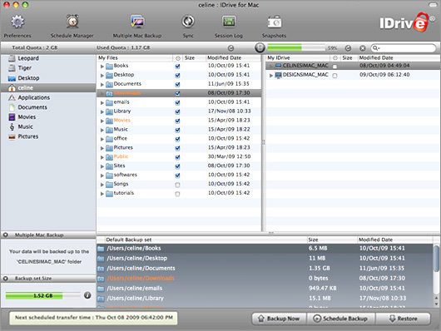Image resolution: width=441 pixels, height=331 pixels.
Task: Check the Songs folder checkbox
Action: pyautogui.click(x=177, y=185)
